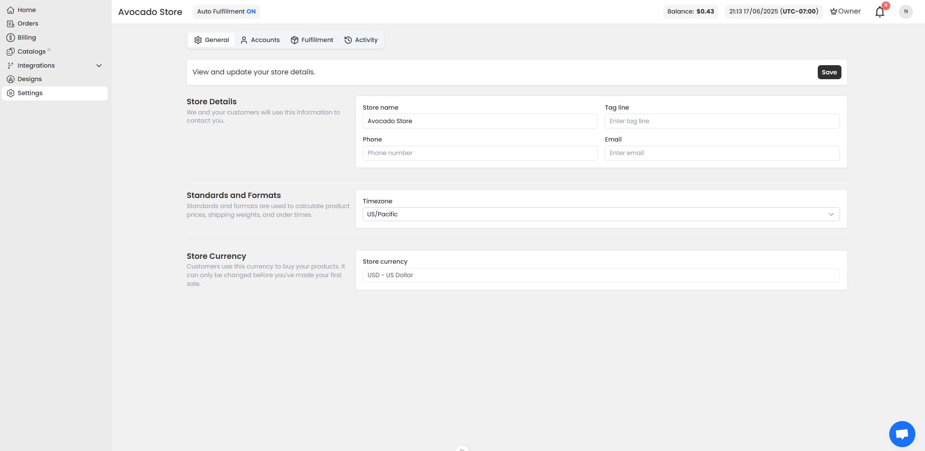Click the Store Currency heading

tap(216, 256)
